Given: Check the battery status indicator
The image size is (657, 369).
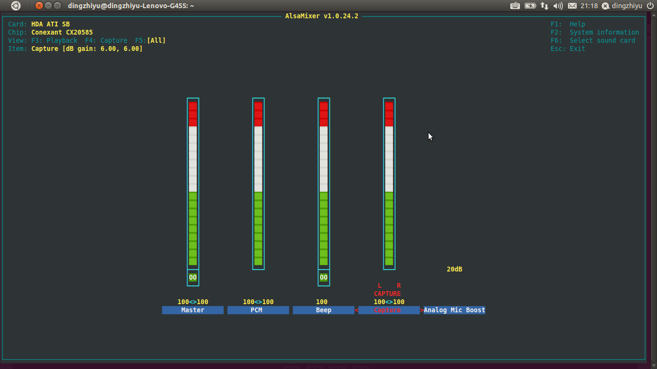Looking at the screenshot, I should [x=530, y=6].
